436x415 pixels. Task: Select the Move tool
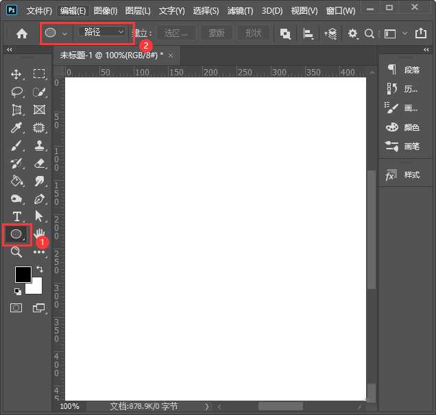coord(16,74)
